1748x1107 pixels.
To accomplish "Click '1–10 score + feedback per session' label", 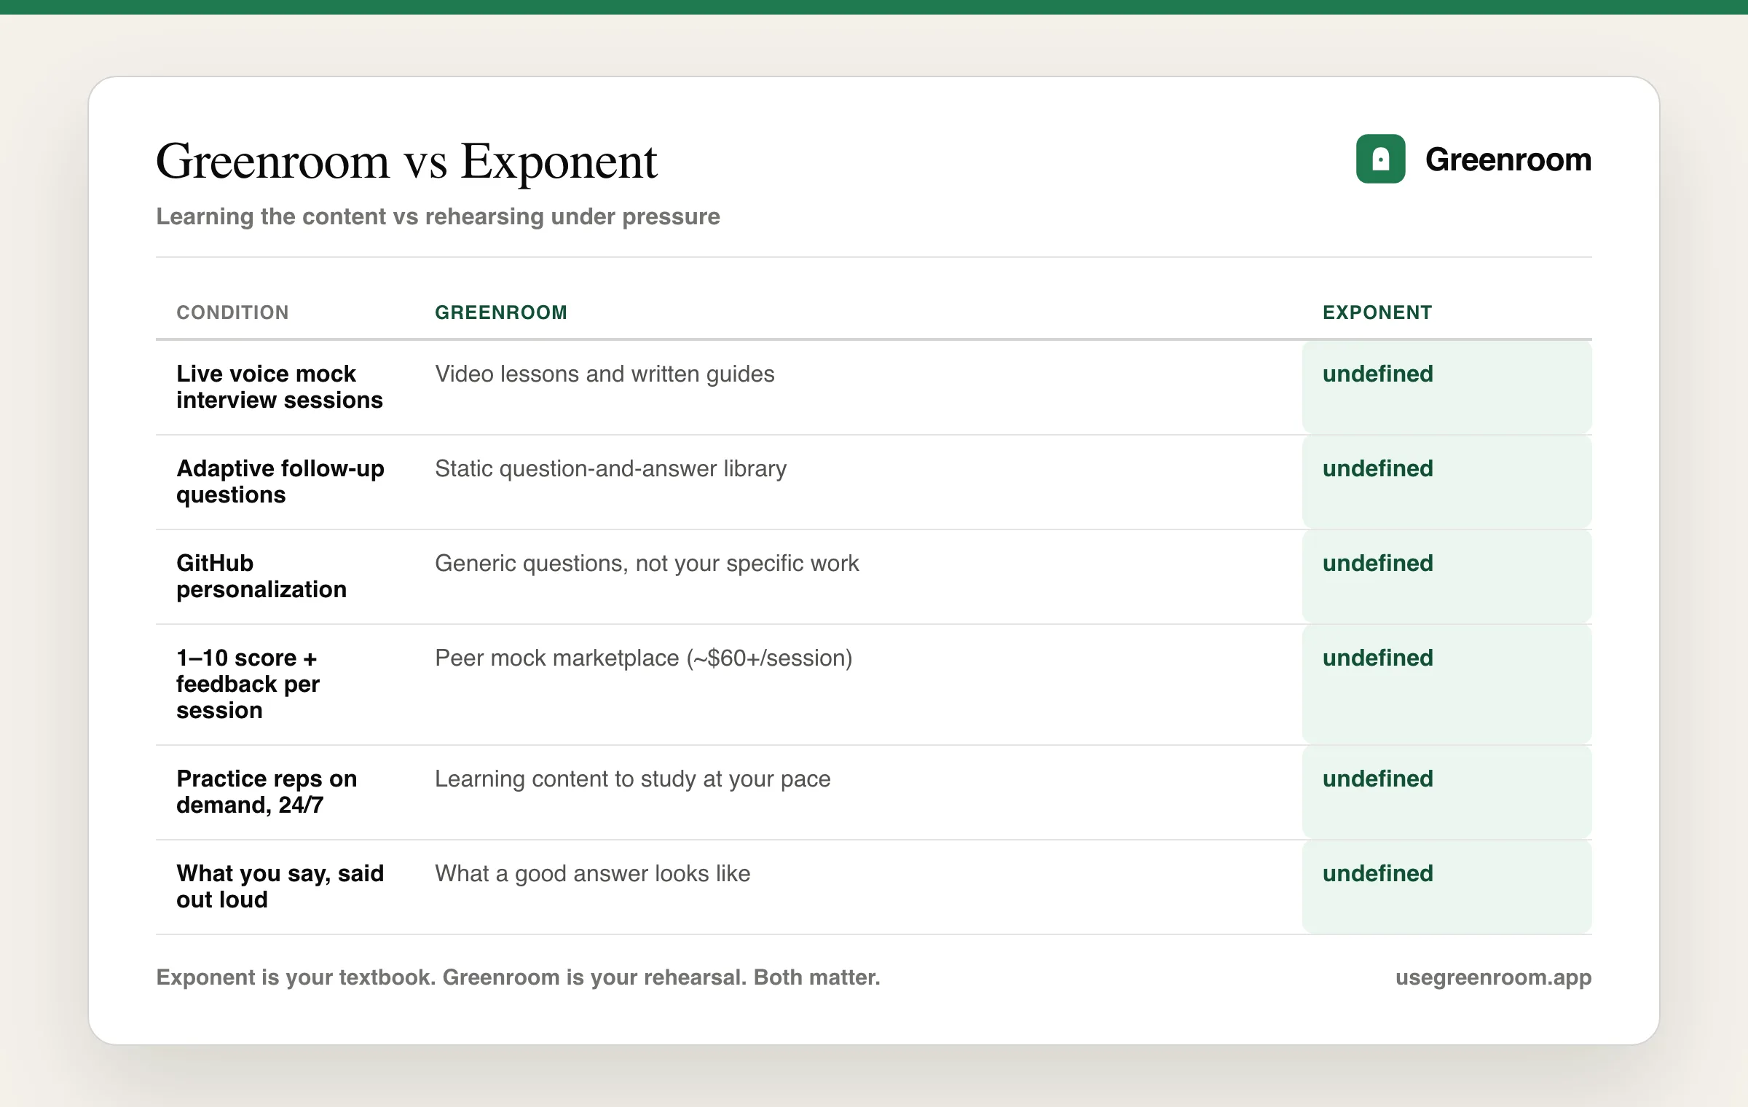I will coord(248,684).
